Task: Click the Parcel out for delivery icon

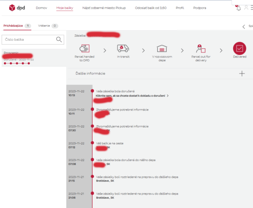Action: pos(201,49)
